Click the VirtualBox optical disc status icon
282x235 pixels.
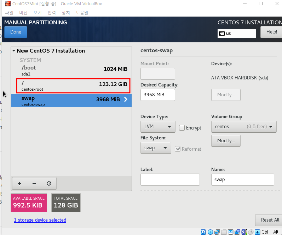point(210,232)
